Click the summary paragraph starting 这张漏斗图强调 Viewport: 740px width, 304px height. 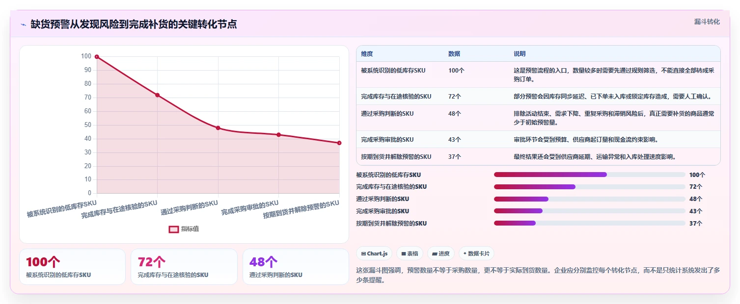[x=538, y=276]
